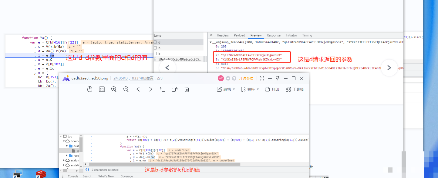Rotate image clockwise

click(x=175, y=89)
